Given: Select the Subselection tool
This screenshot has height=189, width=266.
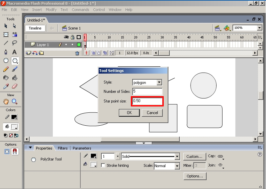Looking at the screenshot, I should [14, 26].
